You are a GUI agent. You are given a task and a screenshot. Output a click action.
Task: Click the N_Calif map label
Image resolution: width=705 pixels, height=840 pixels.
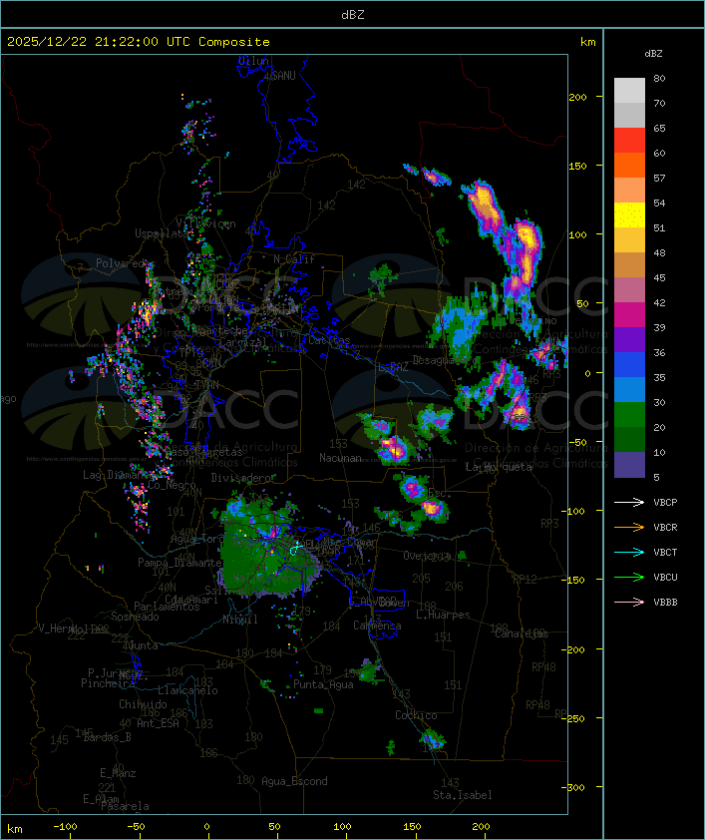[x=294, y=259]
